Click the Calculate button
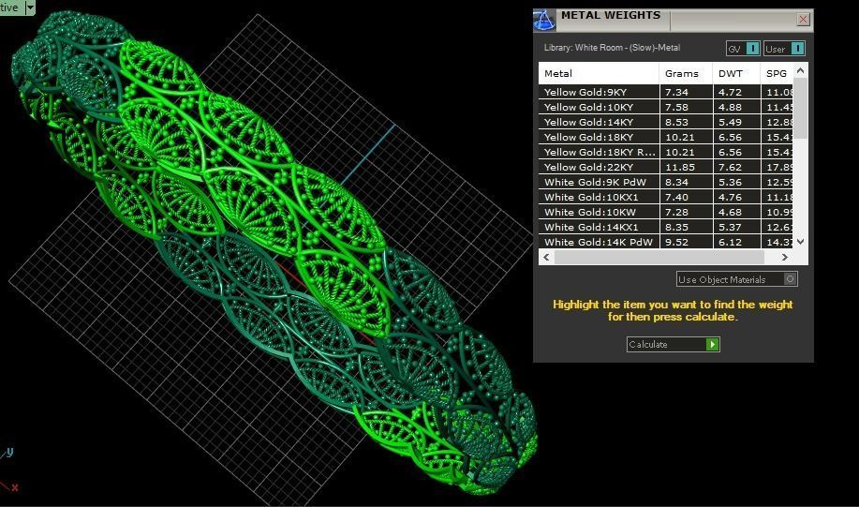859x507 pixels. (x=673, y=344)
